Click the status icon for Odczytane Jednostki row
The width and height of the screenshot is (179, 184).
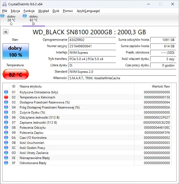pyautogui.click(x=6, y=117)
